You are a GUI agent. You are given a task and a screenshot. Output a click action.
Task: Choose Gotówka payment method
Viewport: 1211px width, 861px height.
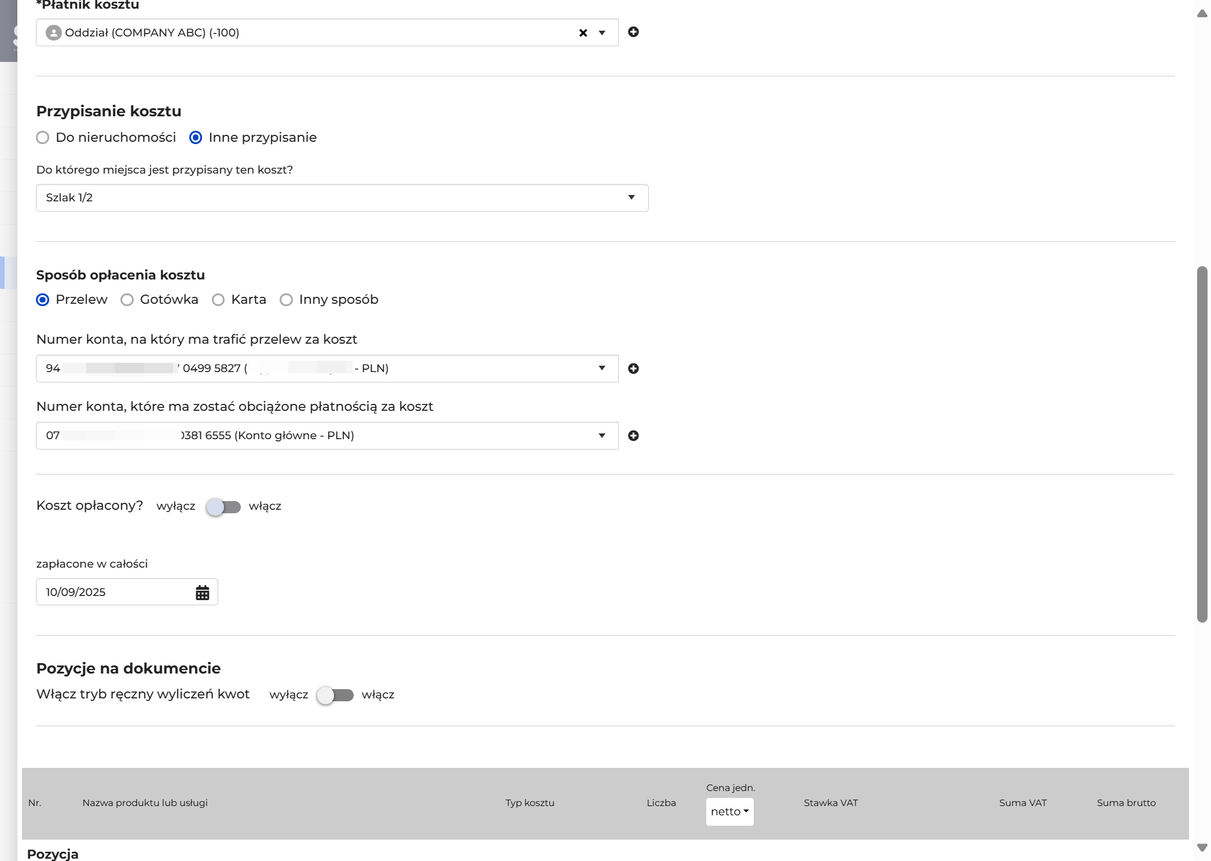click(x=127, y=300)
